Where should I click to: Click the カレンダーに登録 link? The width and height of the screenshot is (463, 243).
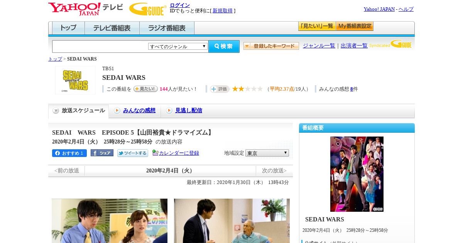(x=179, y=153)
